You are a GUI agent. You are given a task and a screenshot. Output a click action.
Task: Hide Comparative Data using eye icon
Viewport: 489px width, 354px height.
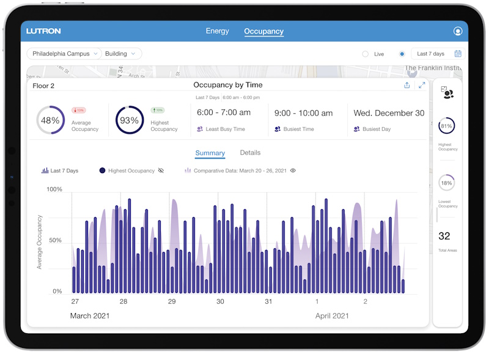point(293,171)
